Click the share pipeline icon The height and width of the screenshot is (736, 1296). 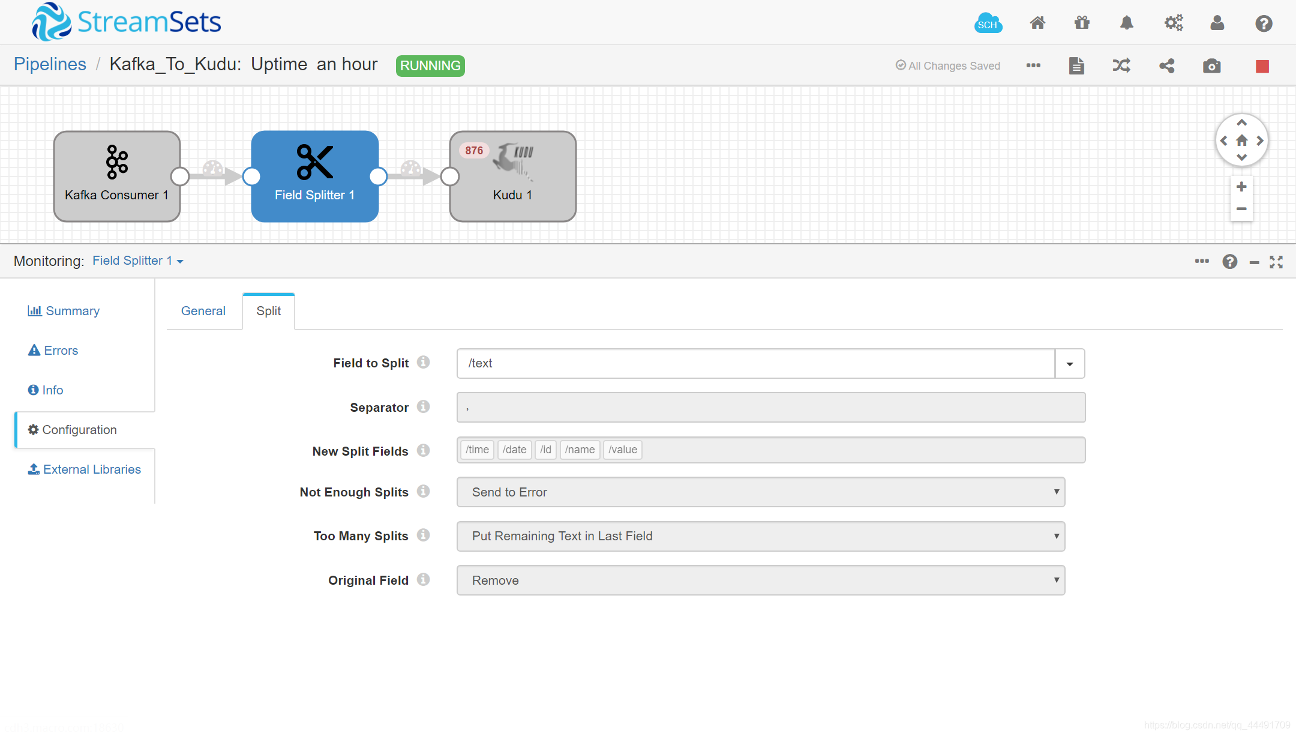1167,65
